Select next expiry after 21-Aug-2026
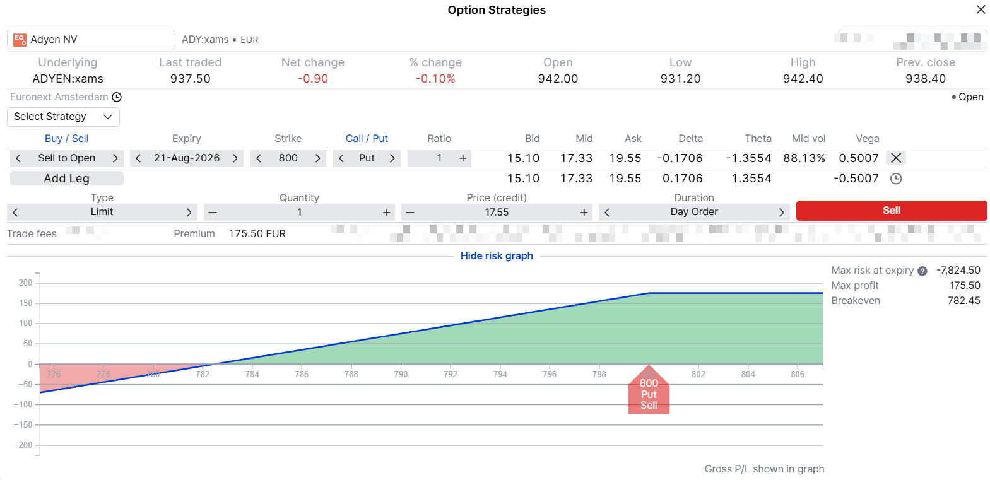 coord(235,158)
